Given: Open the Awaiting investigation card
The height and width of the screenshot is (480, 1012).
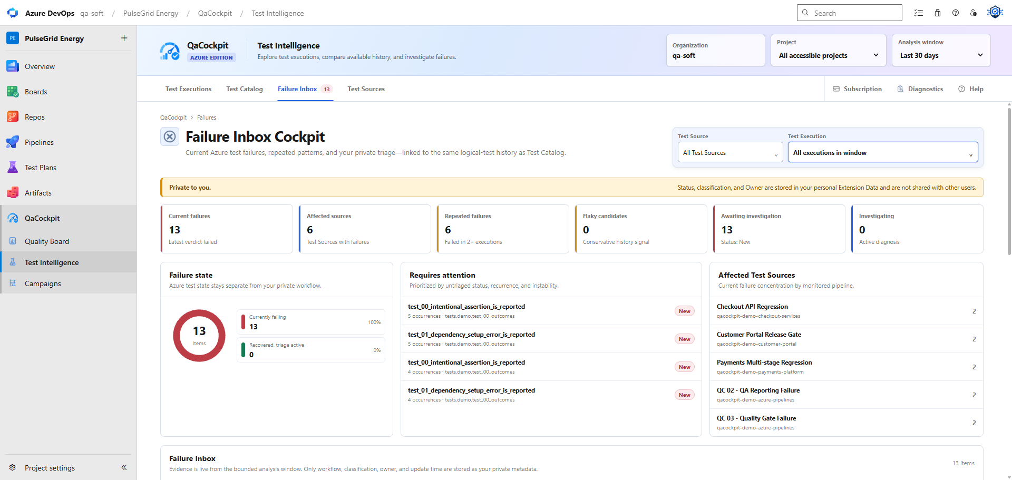Looking at the screenshot, I should click(779, 229).
